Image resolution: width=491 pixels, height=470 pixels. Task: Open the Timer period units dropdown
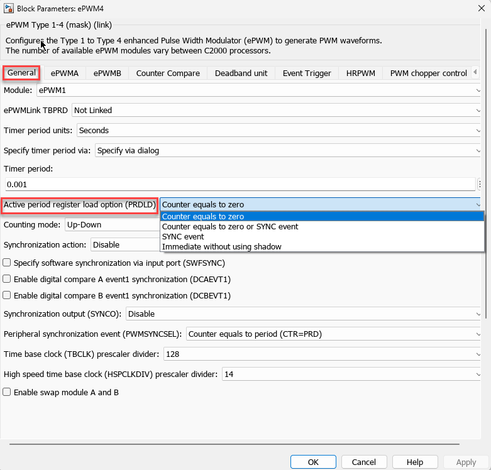279,131
